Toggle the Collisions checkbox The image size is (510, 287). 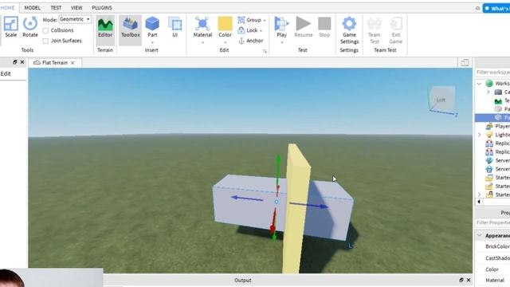[x=45, y=30]
